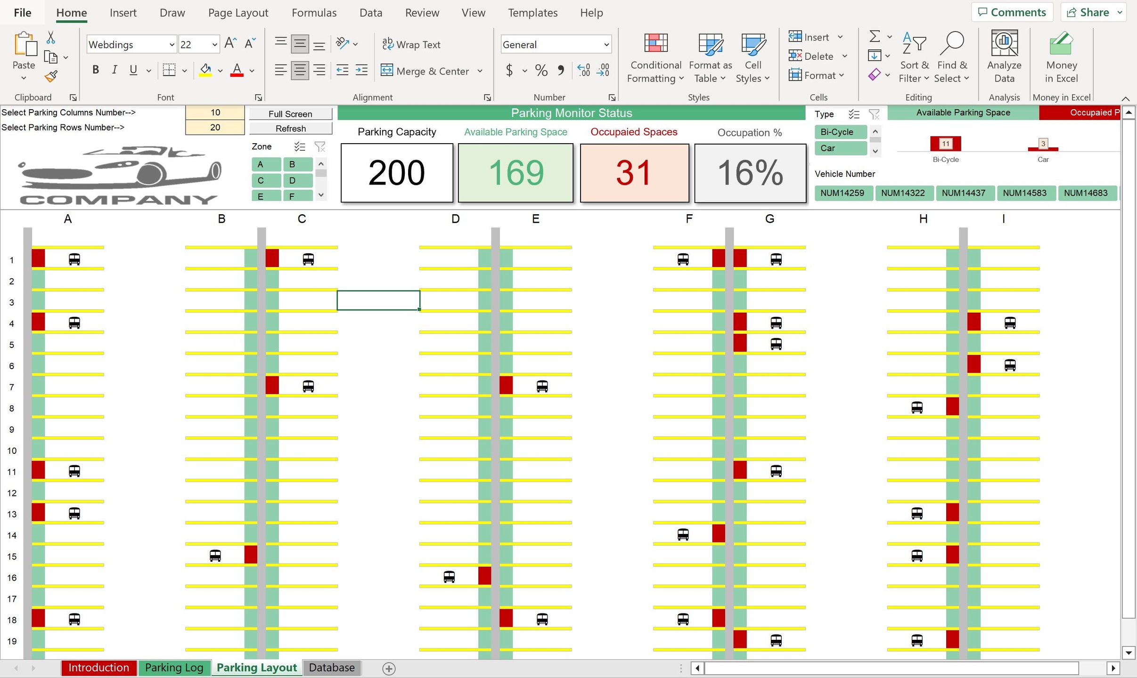Select Zone D in the slicer
1137x678 pixels.
pos(297,180)
